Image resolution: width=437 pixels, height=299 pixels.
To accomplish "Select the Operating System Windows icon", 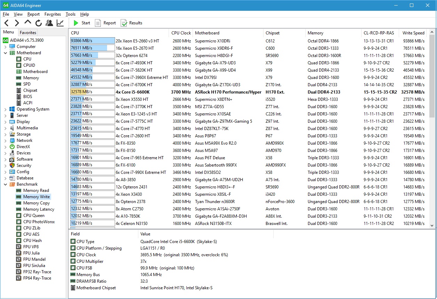I will point(12,109).
